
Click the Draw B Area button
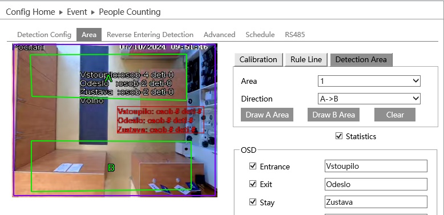[333, 115]
